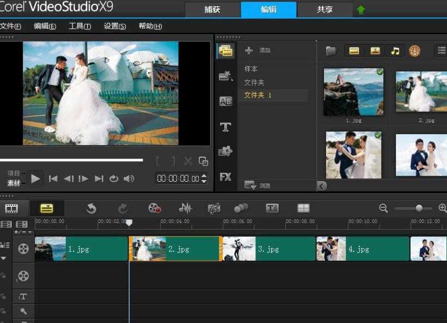Open the Sound Mixer waveform icon
This screenshot has height=323, width=447.
point(185,208)
